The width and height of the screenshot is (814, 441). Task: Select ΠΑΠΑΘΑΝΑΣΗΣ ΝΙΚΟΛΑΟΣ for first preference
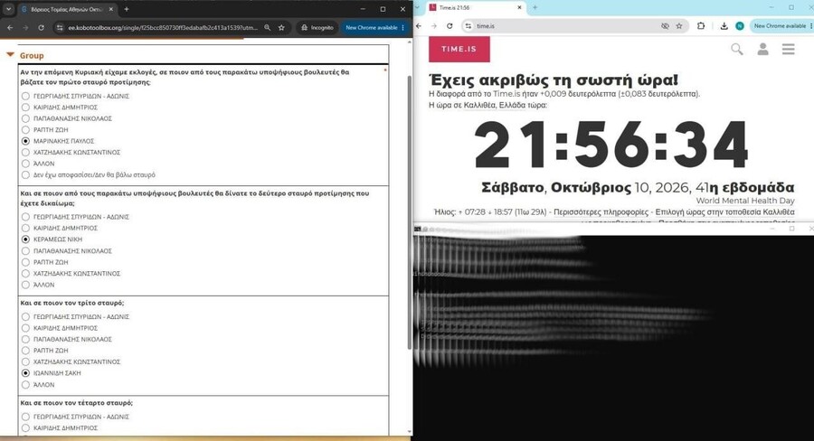point(25,118)
